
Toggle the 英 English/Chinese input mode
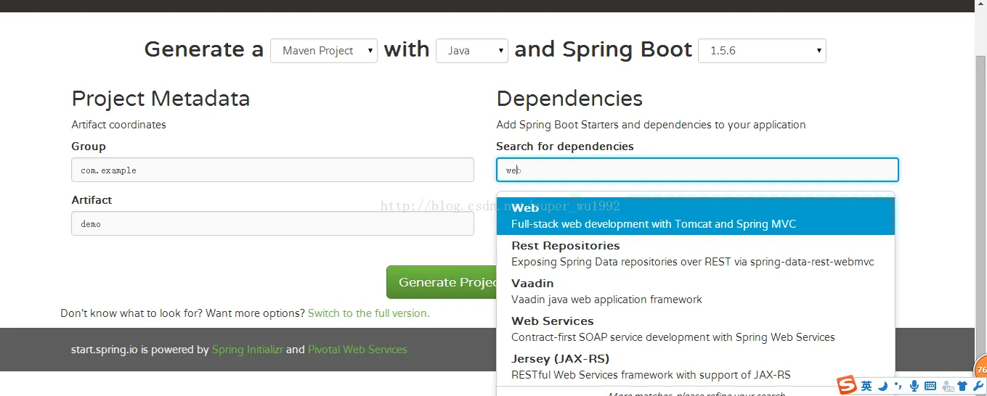tap(866, 386)
